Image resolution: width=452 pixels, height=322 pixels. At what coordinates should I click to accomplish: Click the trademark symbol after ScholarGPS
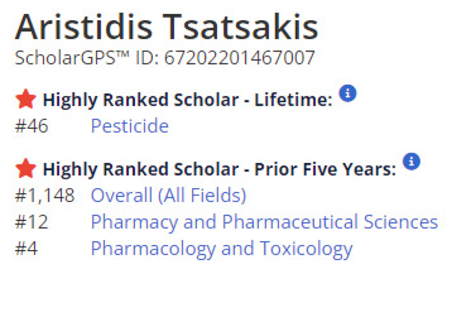tap(122, 54)
